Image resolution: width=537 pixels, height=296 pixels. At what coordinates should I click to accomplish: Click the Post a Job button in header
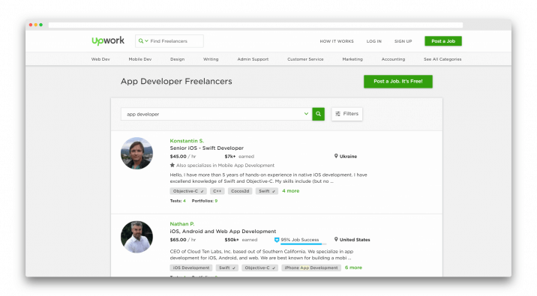click(443, 41)
